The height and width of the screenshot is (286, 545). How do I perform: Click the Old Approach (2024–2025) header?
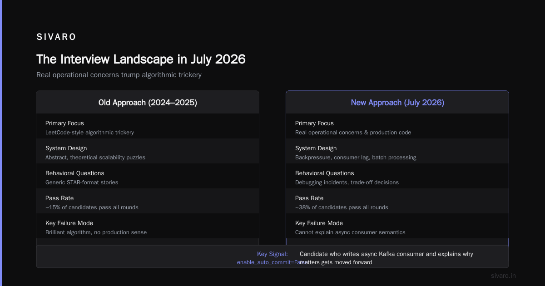tap(148, 103)
